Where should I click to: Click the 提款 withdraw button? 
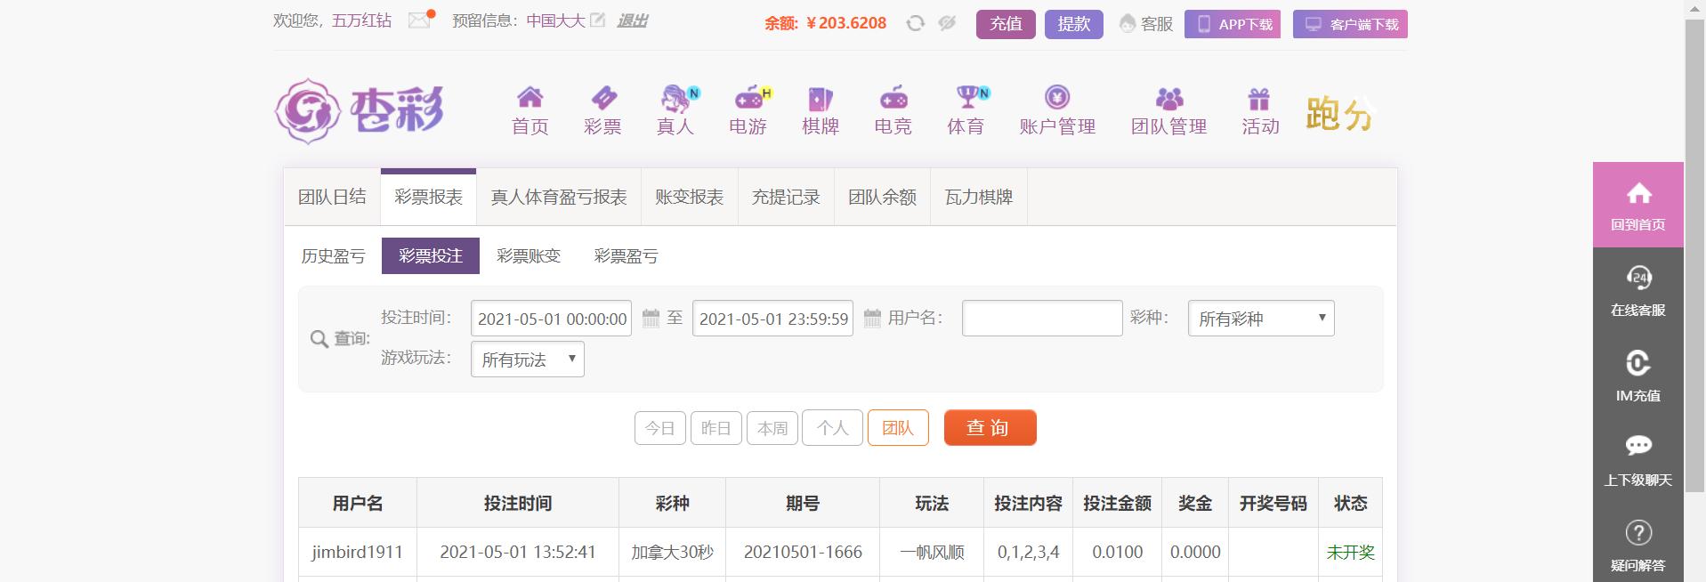(x=1074, y=24)
